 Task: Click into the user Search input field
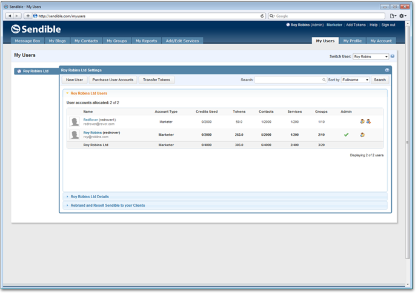coord(288,80)
